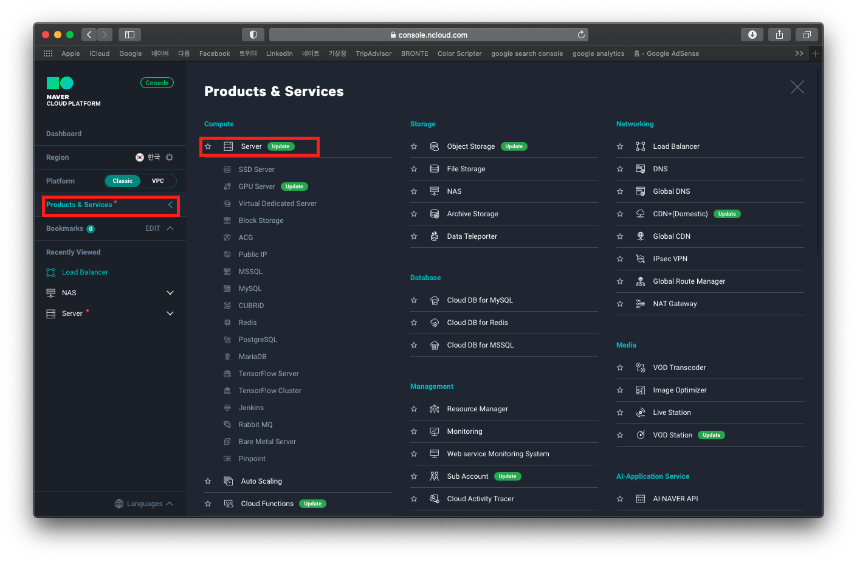Collapse Products & Services panel arrow
The image size is (857, 562).
click(x=170, y=205)
